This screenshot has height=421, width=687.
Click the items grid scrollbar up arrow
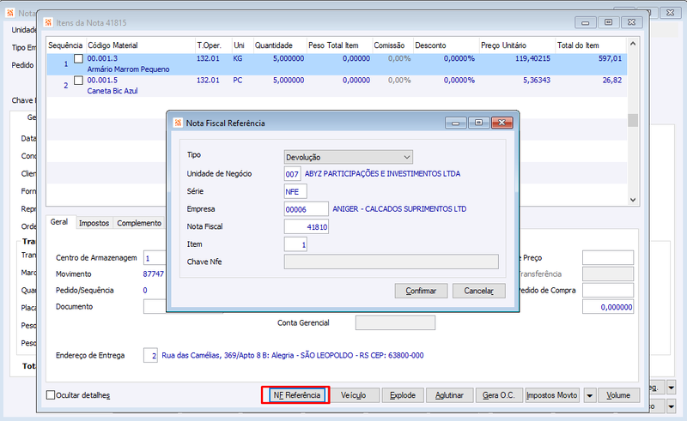(633, 44)
